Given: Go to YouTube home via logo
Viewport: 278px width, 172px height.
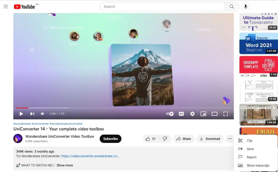Looking at the screenshot, I should pos(25,7).
